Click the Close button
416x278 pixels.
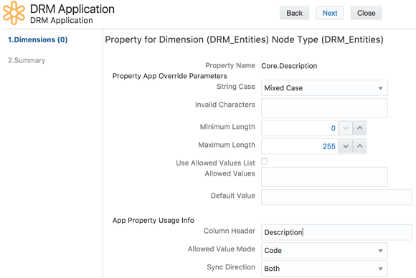pos(366,13)
